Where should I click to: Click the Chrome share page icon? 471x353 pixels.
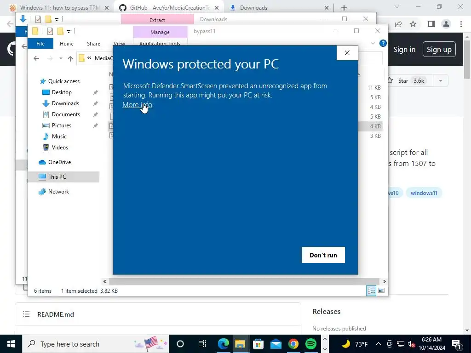coord(398,24)
